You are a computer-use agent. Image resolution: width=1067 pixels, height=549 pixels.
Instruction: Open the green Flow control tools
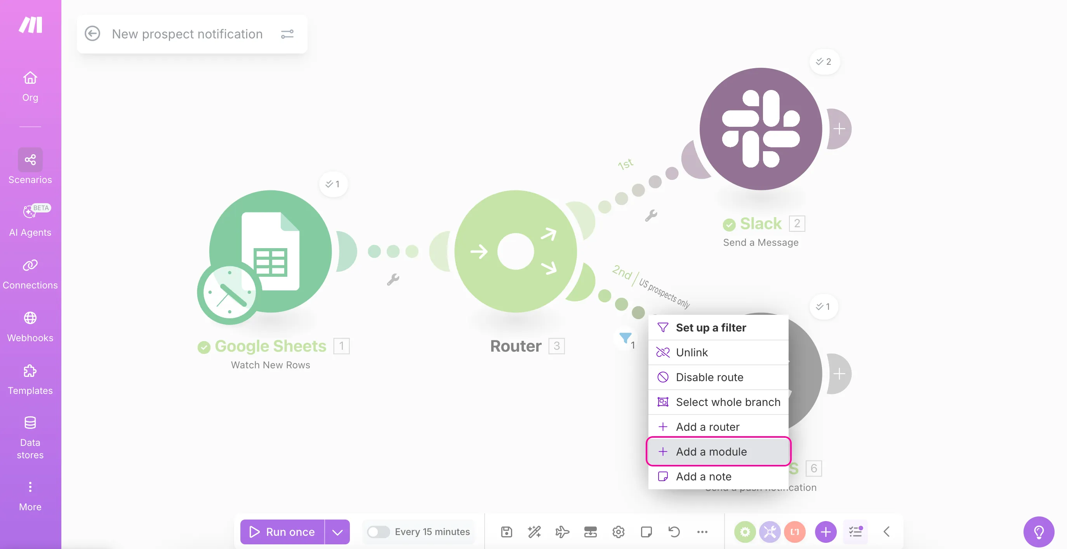click(745, 532)
